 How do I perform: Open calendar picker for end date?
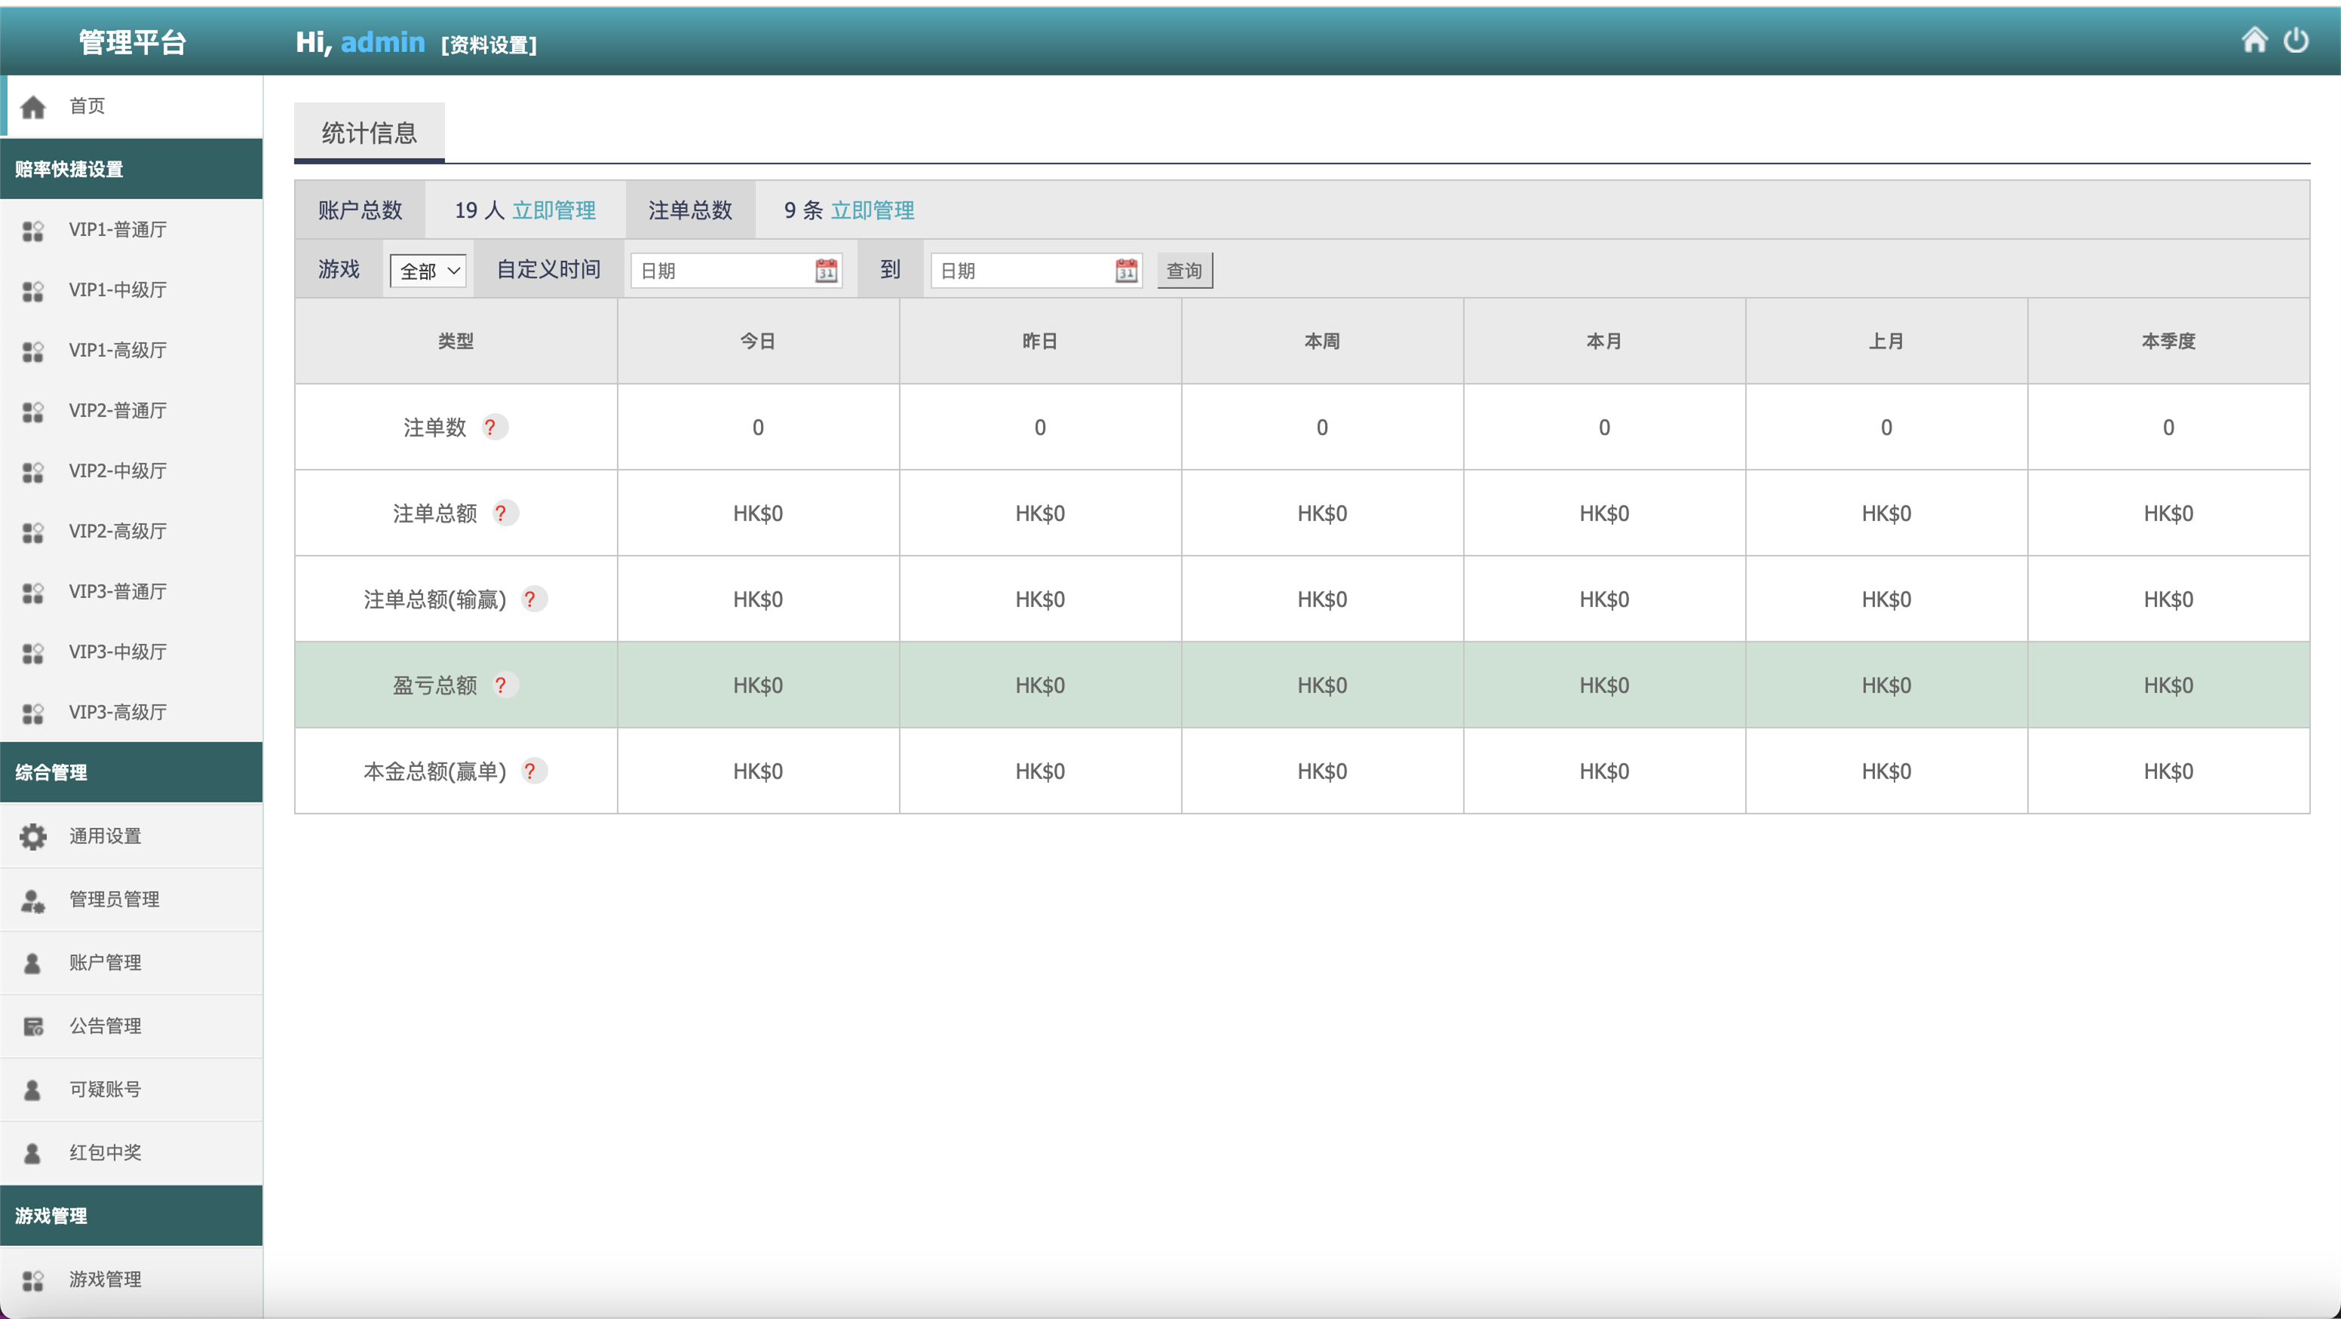pos(1125,271)
